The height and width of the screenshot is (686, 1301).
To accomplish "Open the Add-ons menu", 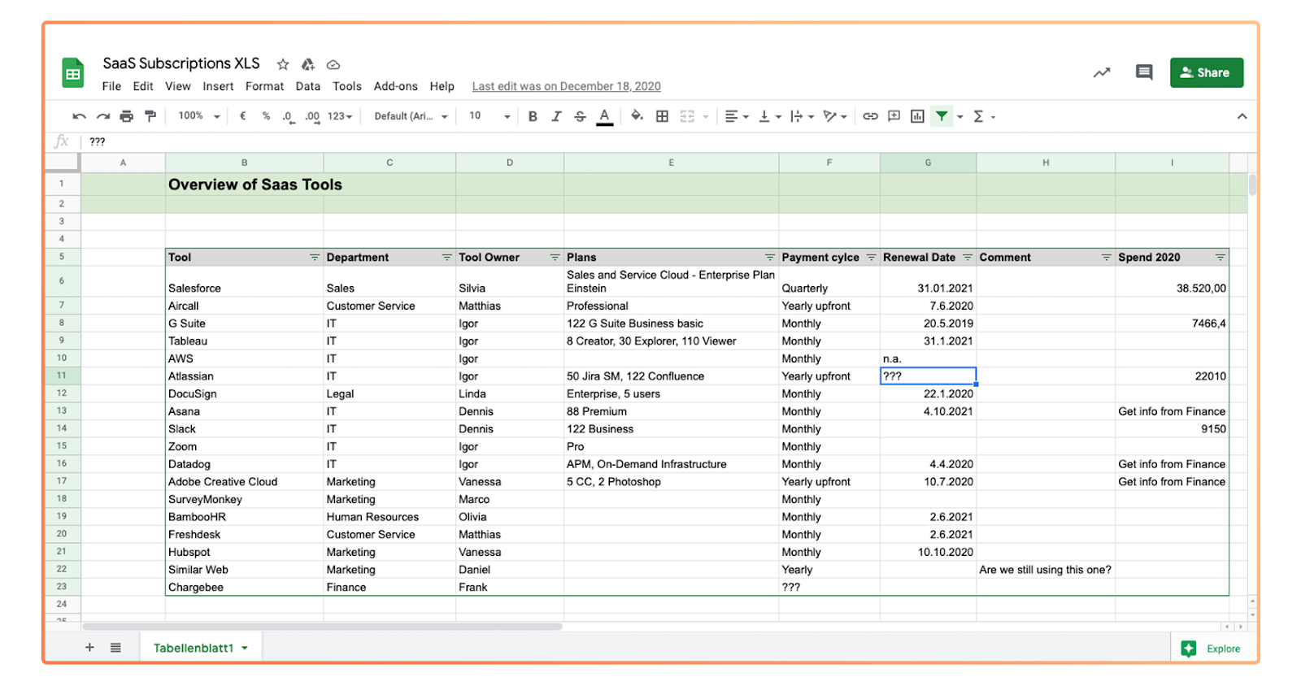I will pos(395,86).
